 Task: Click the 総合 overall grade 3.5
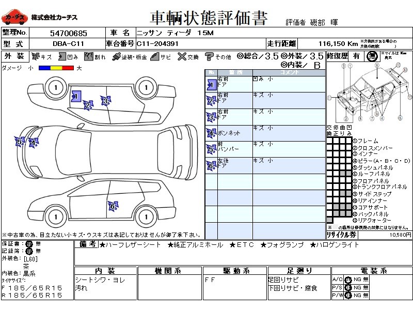272,56
